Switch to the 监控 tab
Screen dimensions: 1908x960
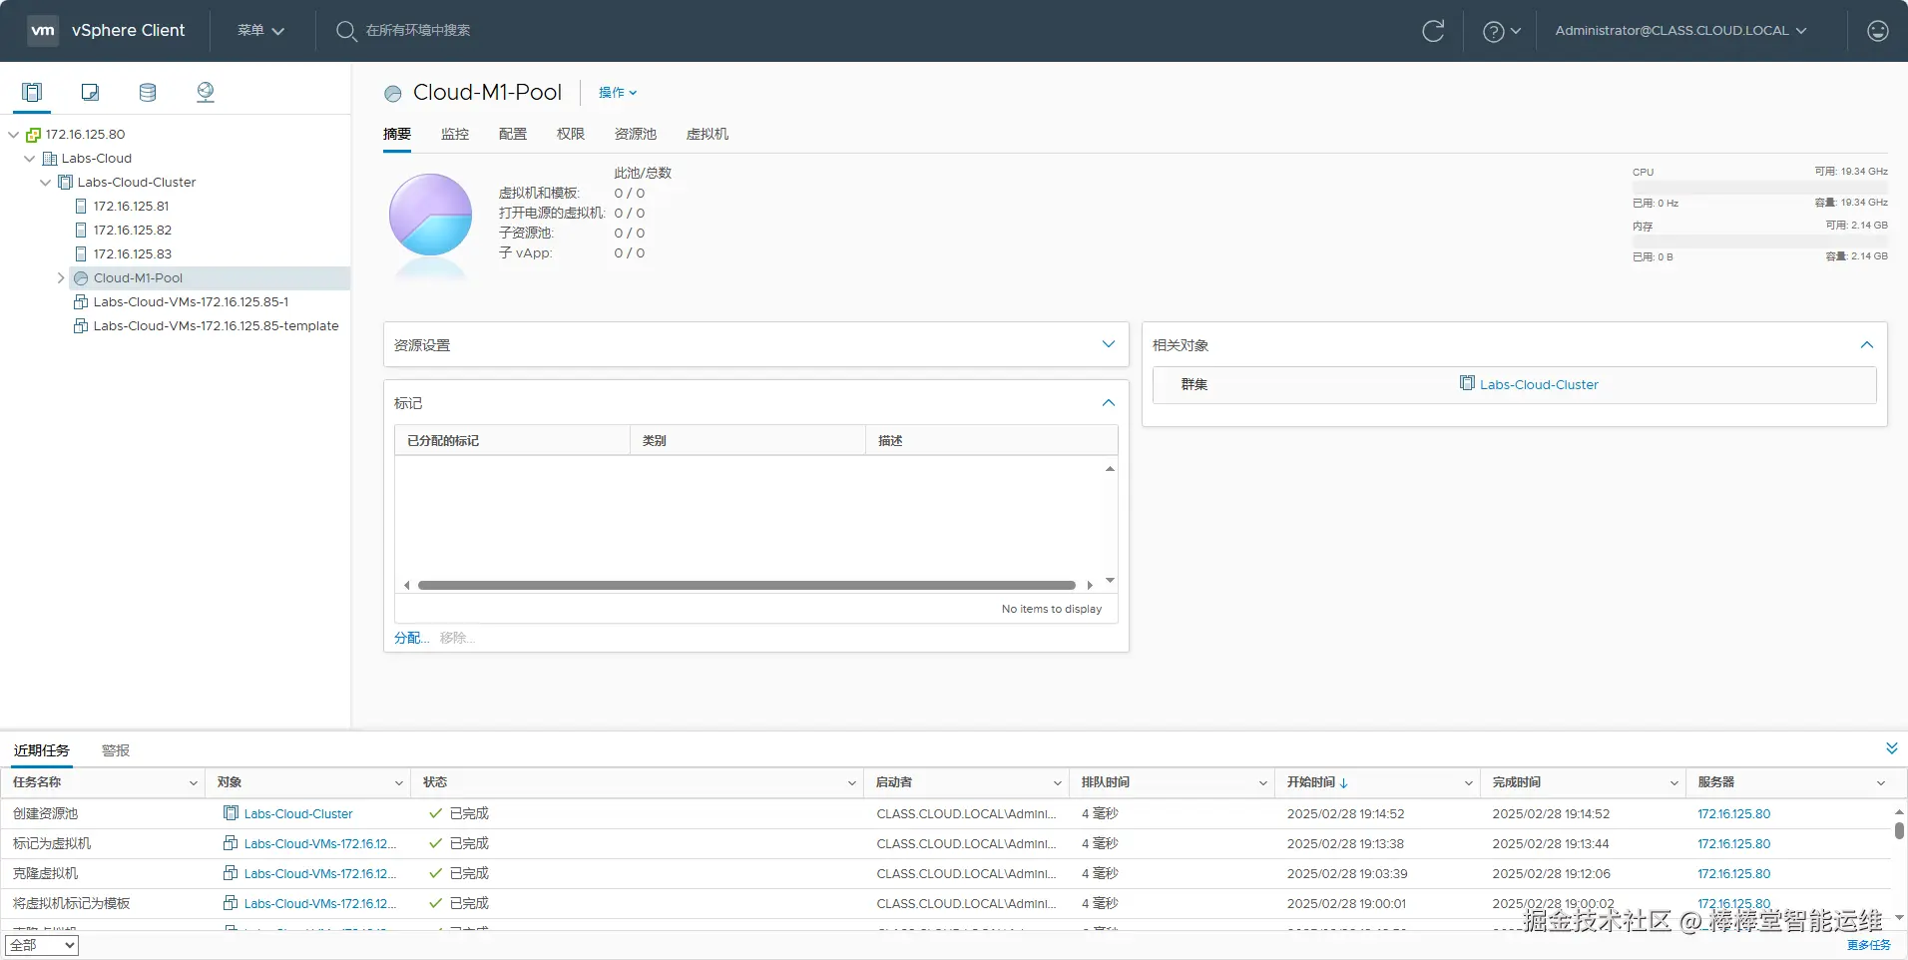pos(455,135)
